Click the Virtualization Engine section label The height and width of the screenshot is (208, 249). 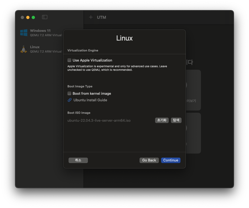pos(83,50)
